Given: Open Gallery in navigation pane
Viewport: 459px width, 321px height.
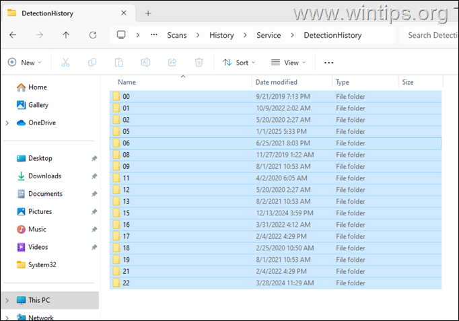Looking at the screenshot, I should pos(38,105).
